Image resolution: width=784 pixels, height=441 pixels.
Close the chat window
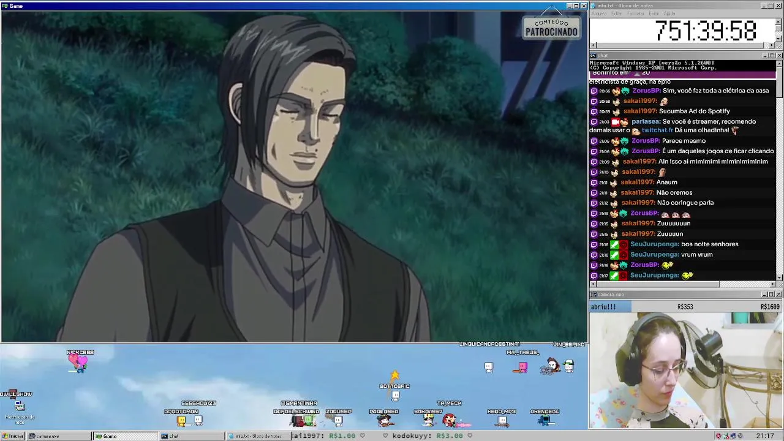779,56
